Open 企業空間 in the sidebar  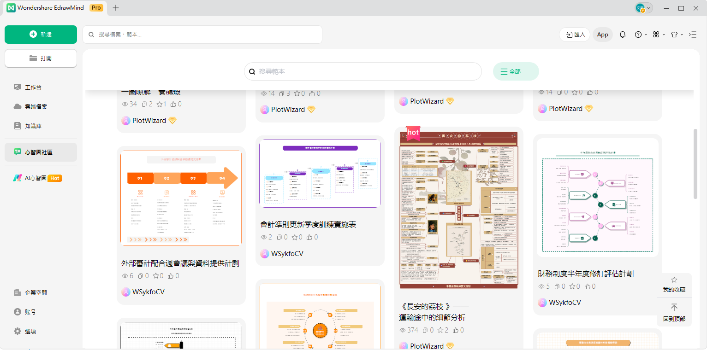point(36,292)
